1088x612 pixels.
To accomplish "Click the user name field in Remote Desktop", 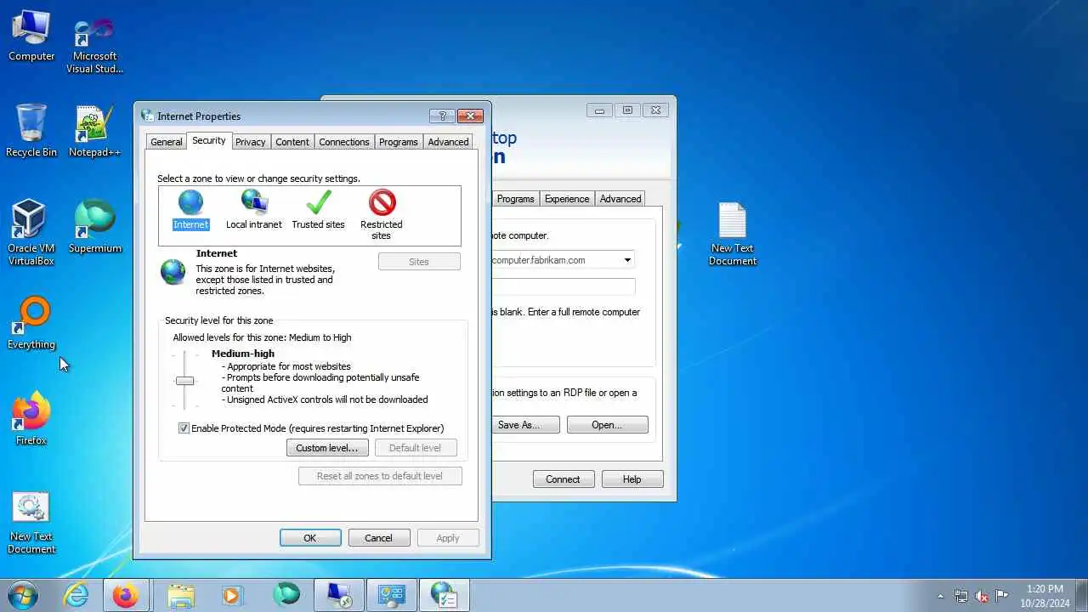I will (564, 286).
